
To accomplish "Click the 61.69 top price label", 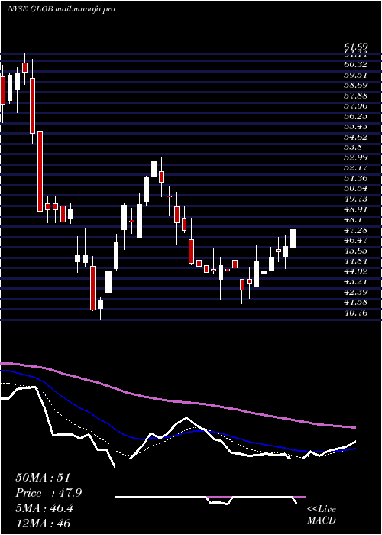I will point(355,47).
